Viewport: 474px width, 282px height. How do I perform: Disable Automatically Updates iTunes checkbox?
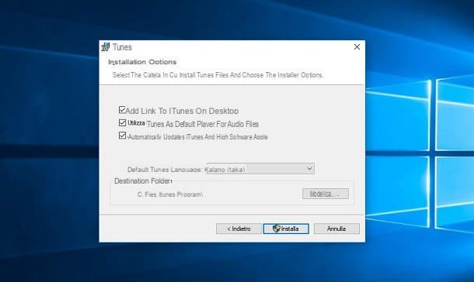point(122,136)
